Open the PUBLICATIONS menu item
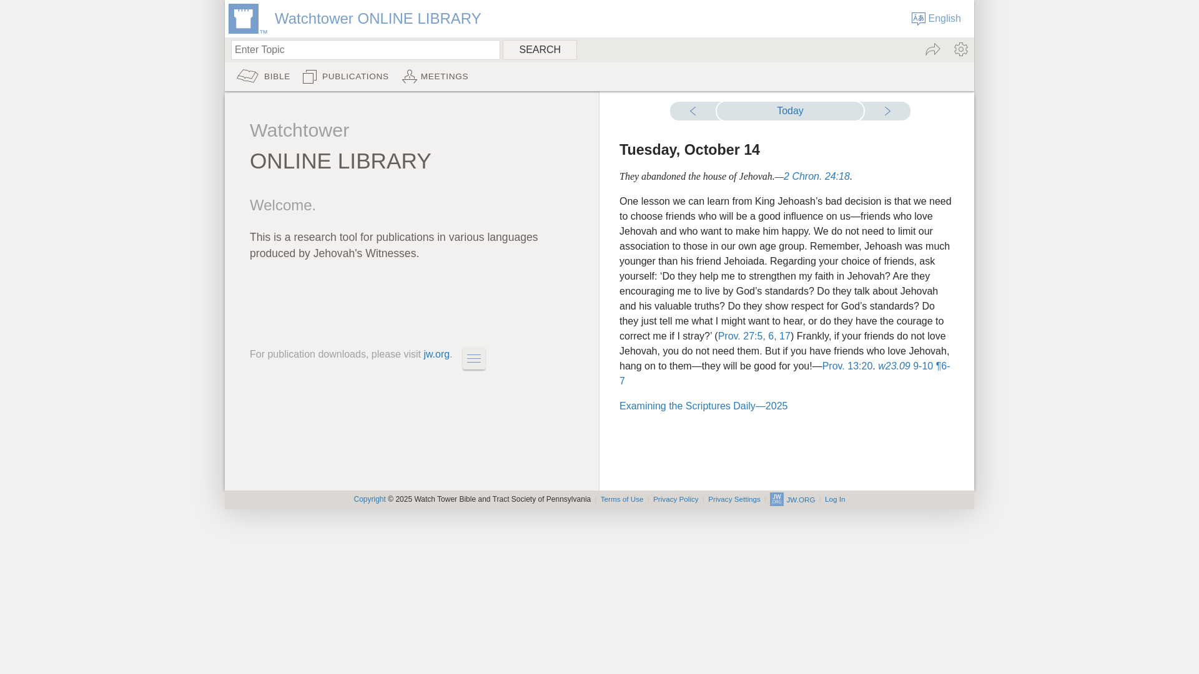This screenshot has height=674, width=1199. pos(355,77)
